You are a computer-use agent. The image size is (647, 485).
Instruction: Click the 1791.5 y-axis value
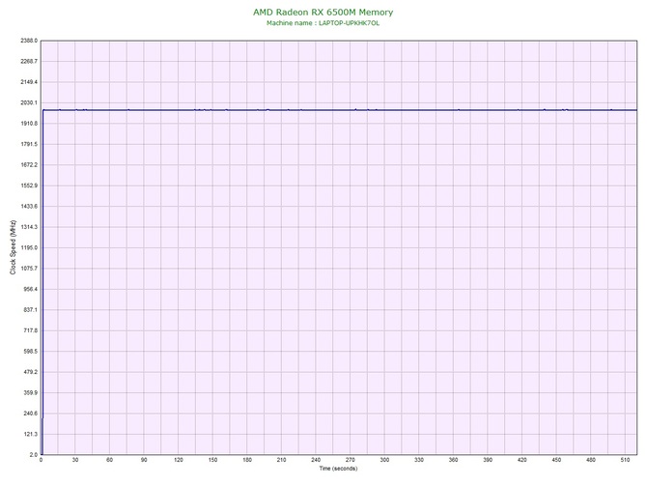click(29, 145)
